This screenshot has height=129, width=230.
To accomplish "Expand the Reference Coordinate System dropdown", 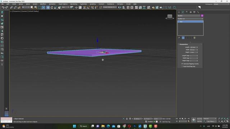I will tap(65, 7).
